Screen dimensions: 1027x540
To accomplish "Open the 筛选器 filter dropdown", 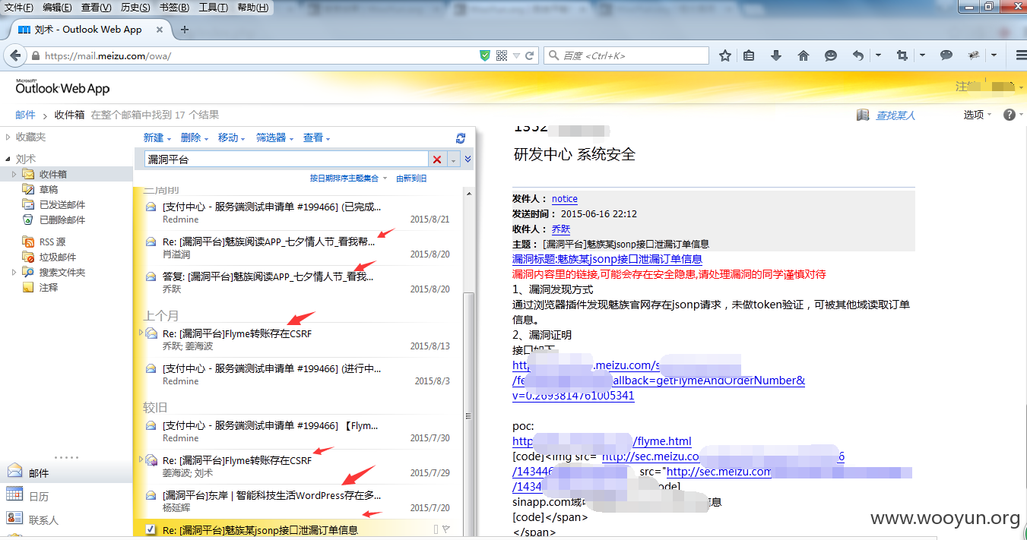I will (x=274, y=137).
